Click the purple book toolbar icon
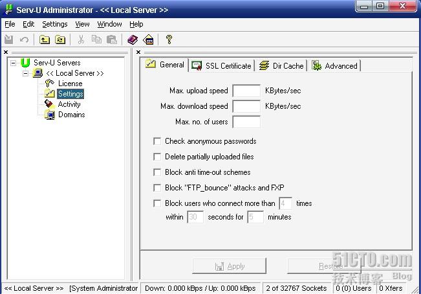 [133, 40]
